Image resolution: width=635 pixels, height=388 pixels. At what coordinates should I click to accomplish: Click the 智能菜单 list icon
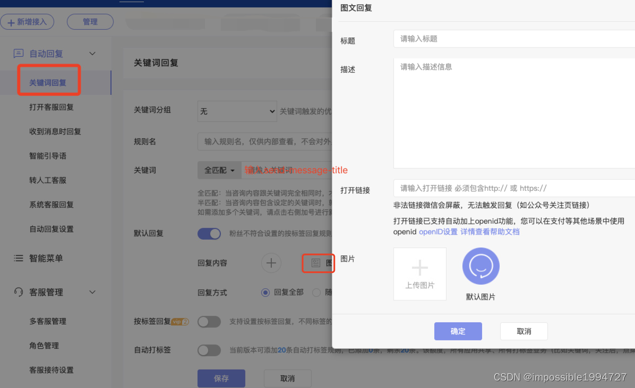pyautogui.click(x=18, y=258)
